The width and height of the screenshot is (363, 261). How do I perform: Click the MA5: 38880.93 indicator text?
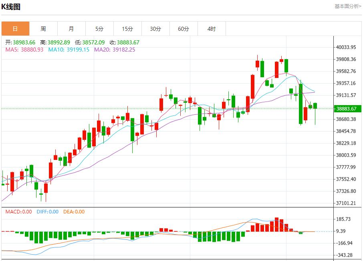[24, 50]
